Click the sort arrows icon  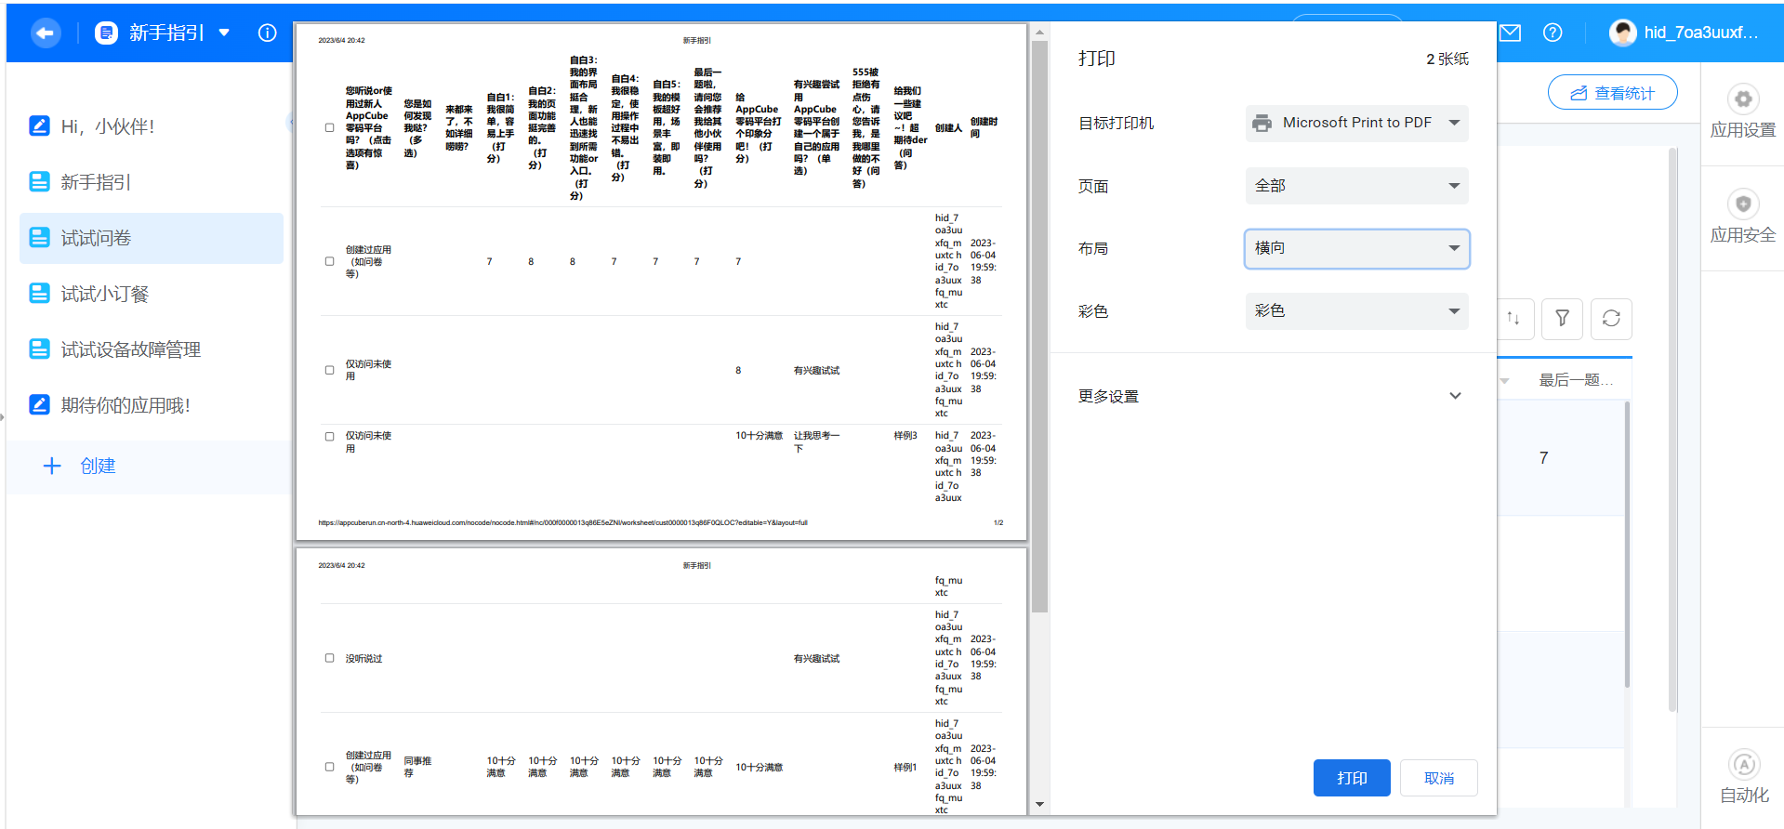click(x=1513, y=318)
